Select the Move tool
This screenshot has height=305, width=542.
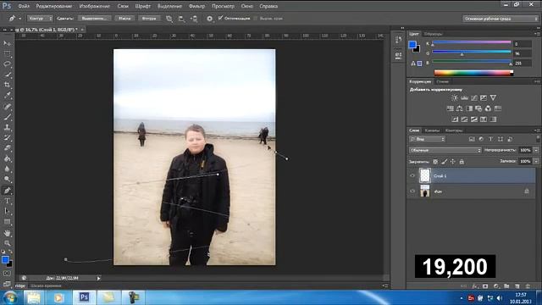tap(7, 43)
